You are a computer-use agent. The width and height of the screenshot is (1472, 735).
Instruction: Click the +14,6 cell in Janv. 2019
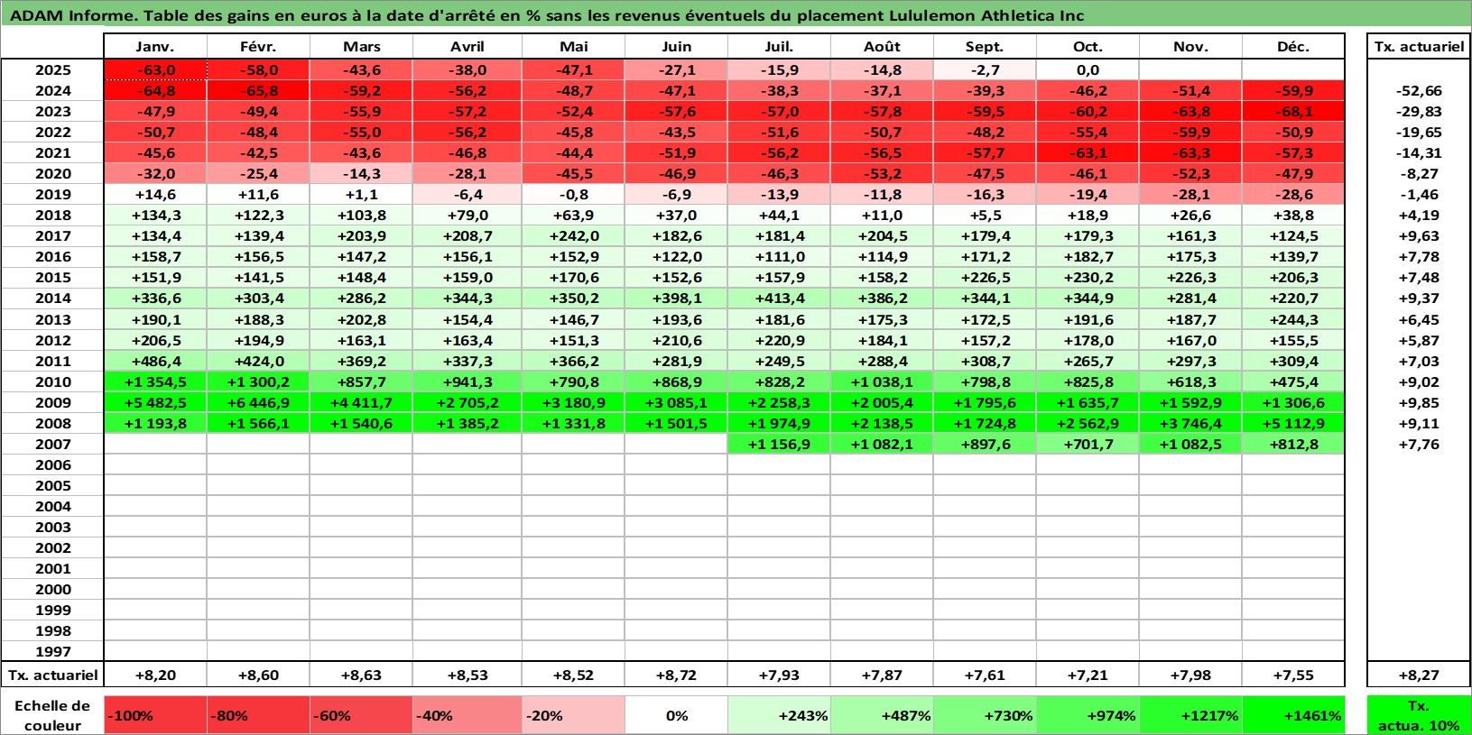pyautogui.click(x=155, y=194)
